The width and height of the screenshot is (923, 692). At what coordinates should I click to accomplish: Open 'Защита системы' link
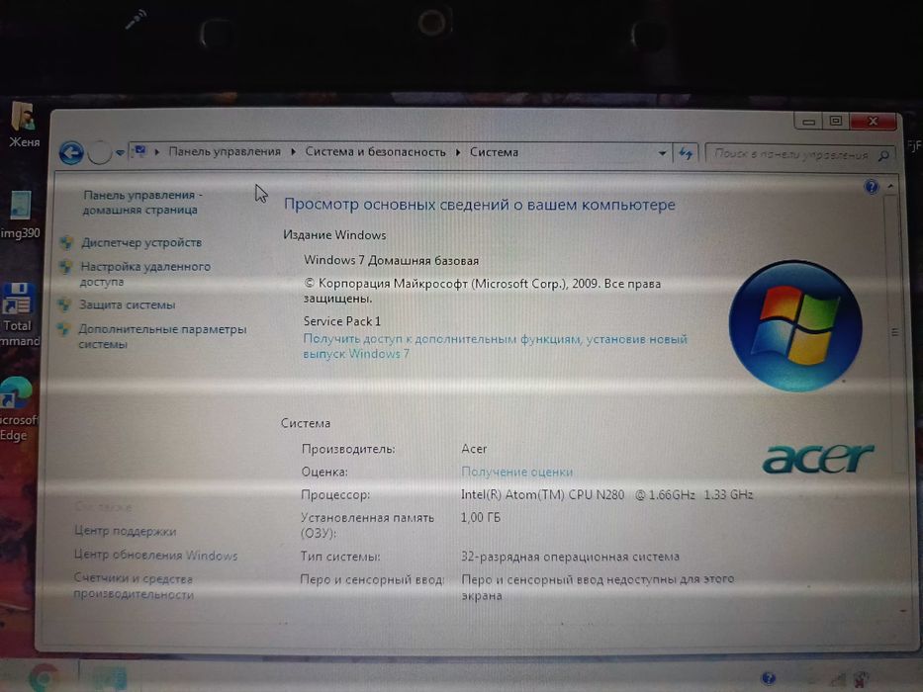[x=128, y=304]
